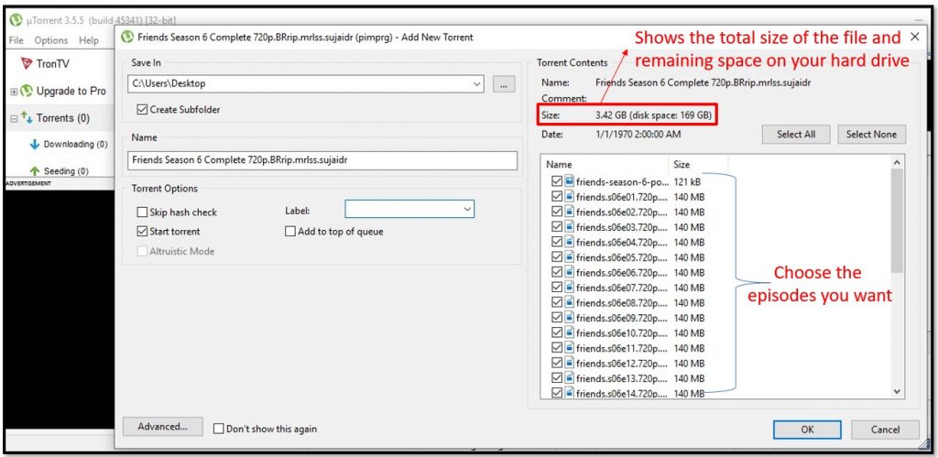Click file icon of friends-season-6-po... row

pyautogui.click(x=570, y=180)
